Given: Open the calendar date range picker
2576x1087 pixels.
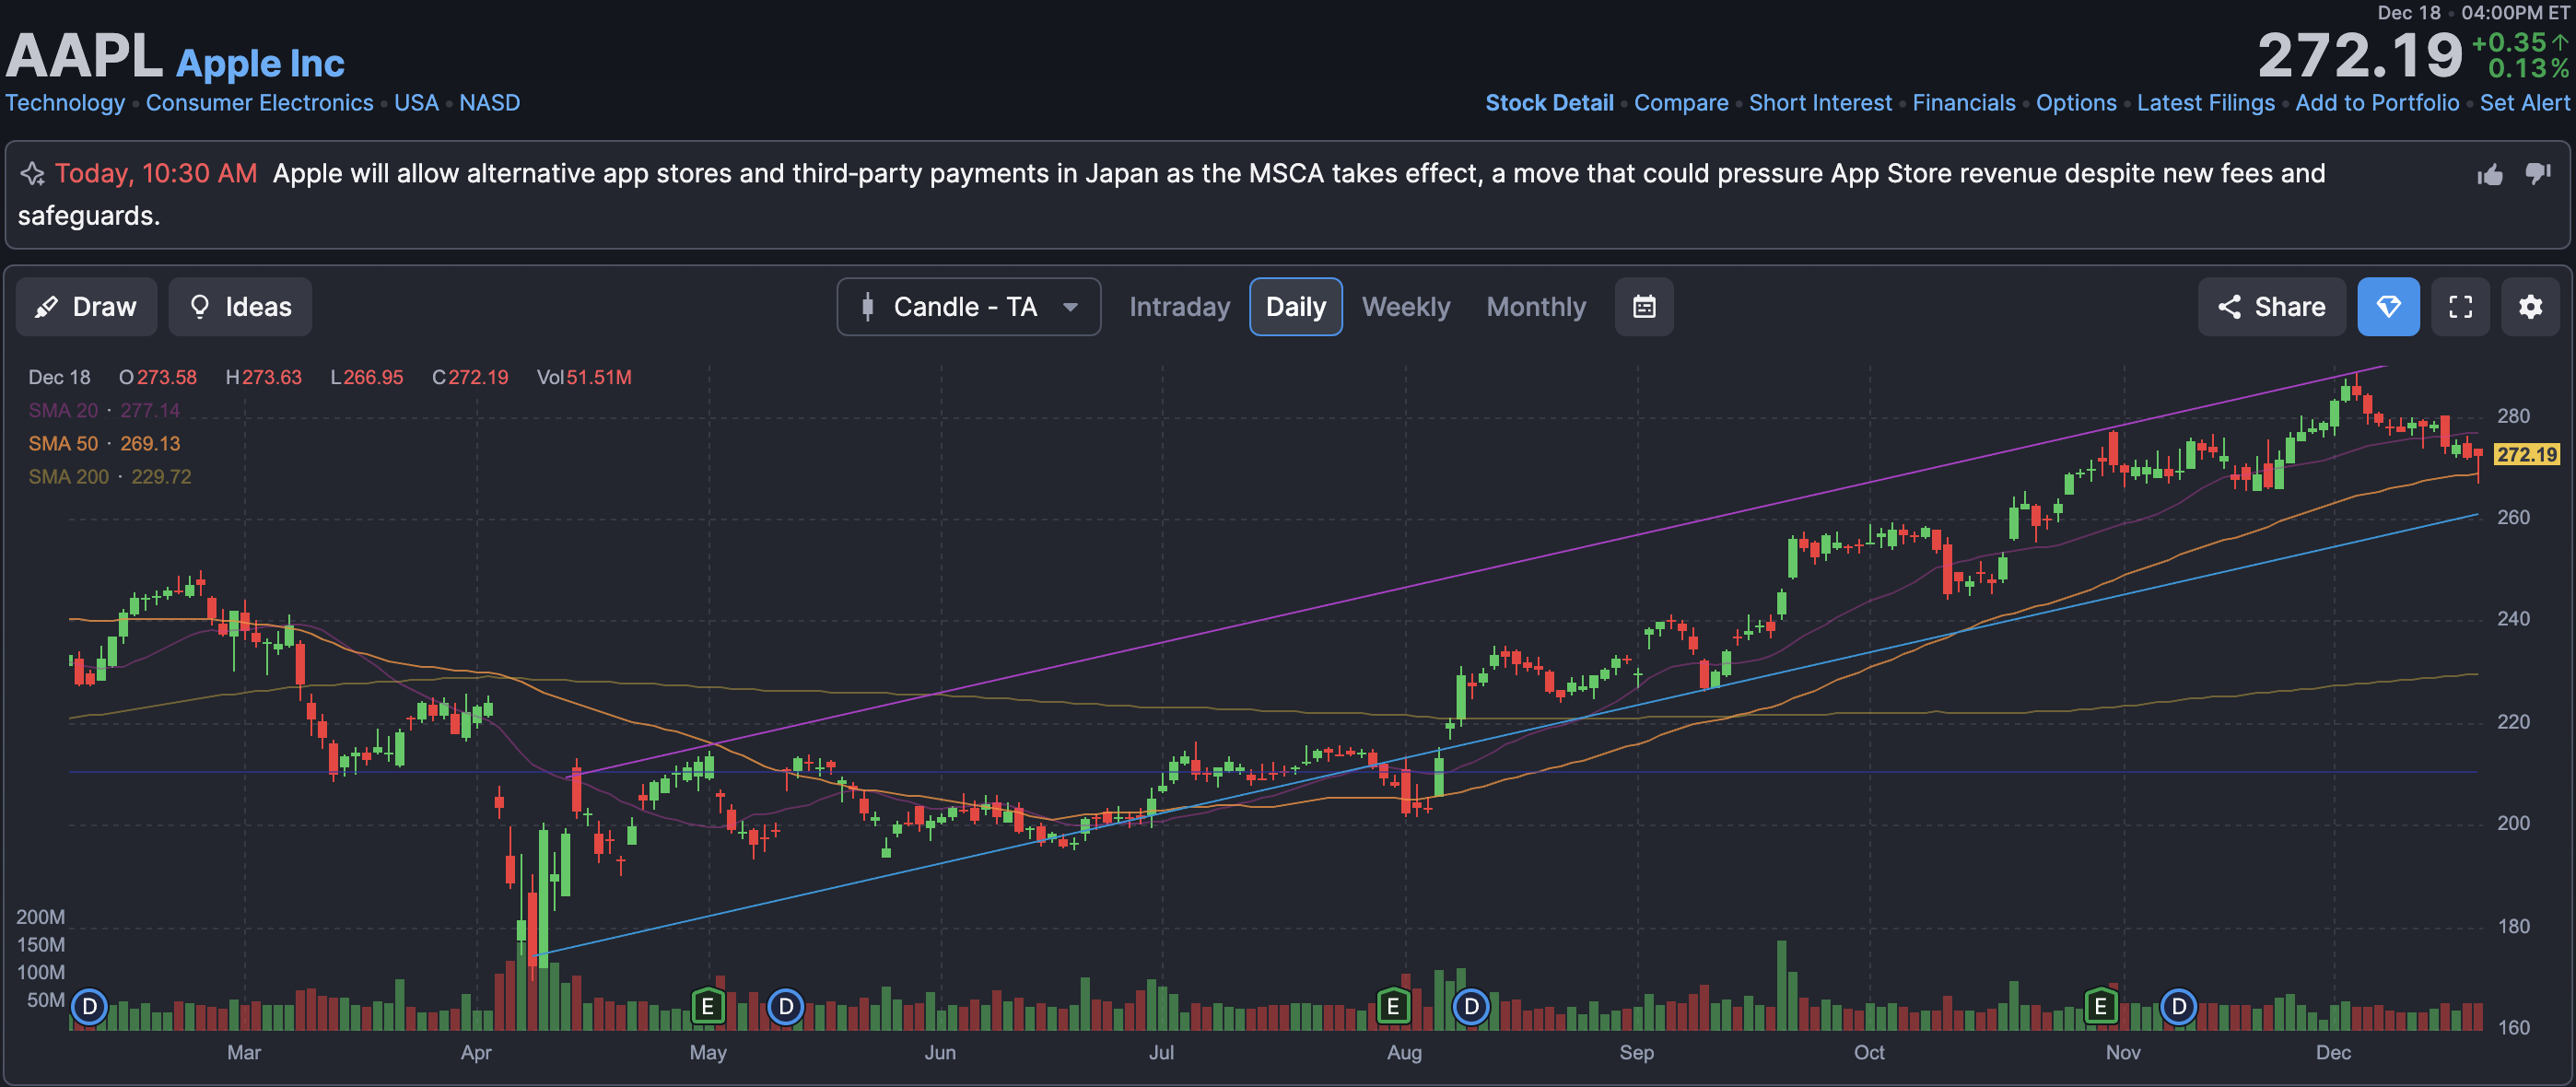Looking at the screenshot, I should pos(1643,307).
